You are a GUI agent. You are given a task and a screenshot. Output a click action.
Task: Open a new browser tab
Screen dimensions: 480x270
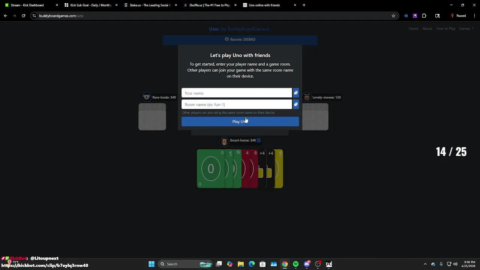304,5
